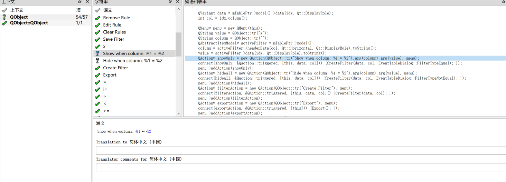Close the 上下文 context panel
The height and width of the screenshot is (182, 506).
(87, 2)
